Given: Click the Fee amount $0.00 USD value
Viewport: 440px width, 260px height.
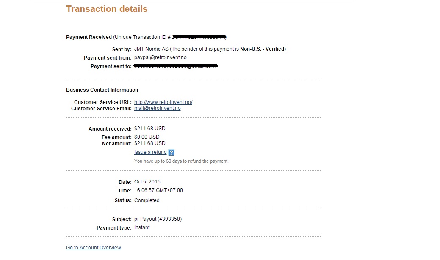Looking at the screenshot, I should tap(147, 137).
